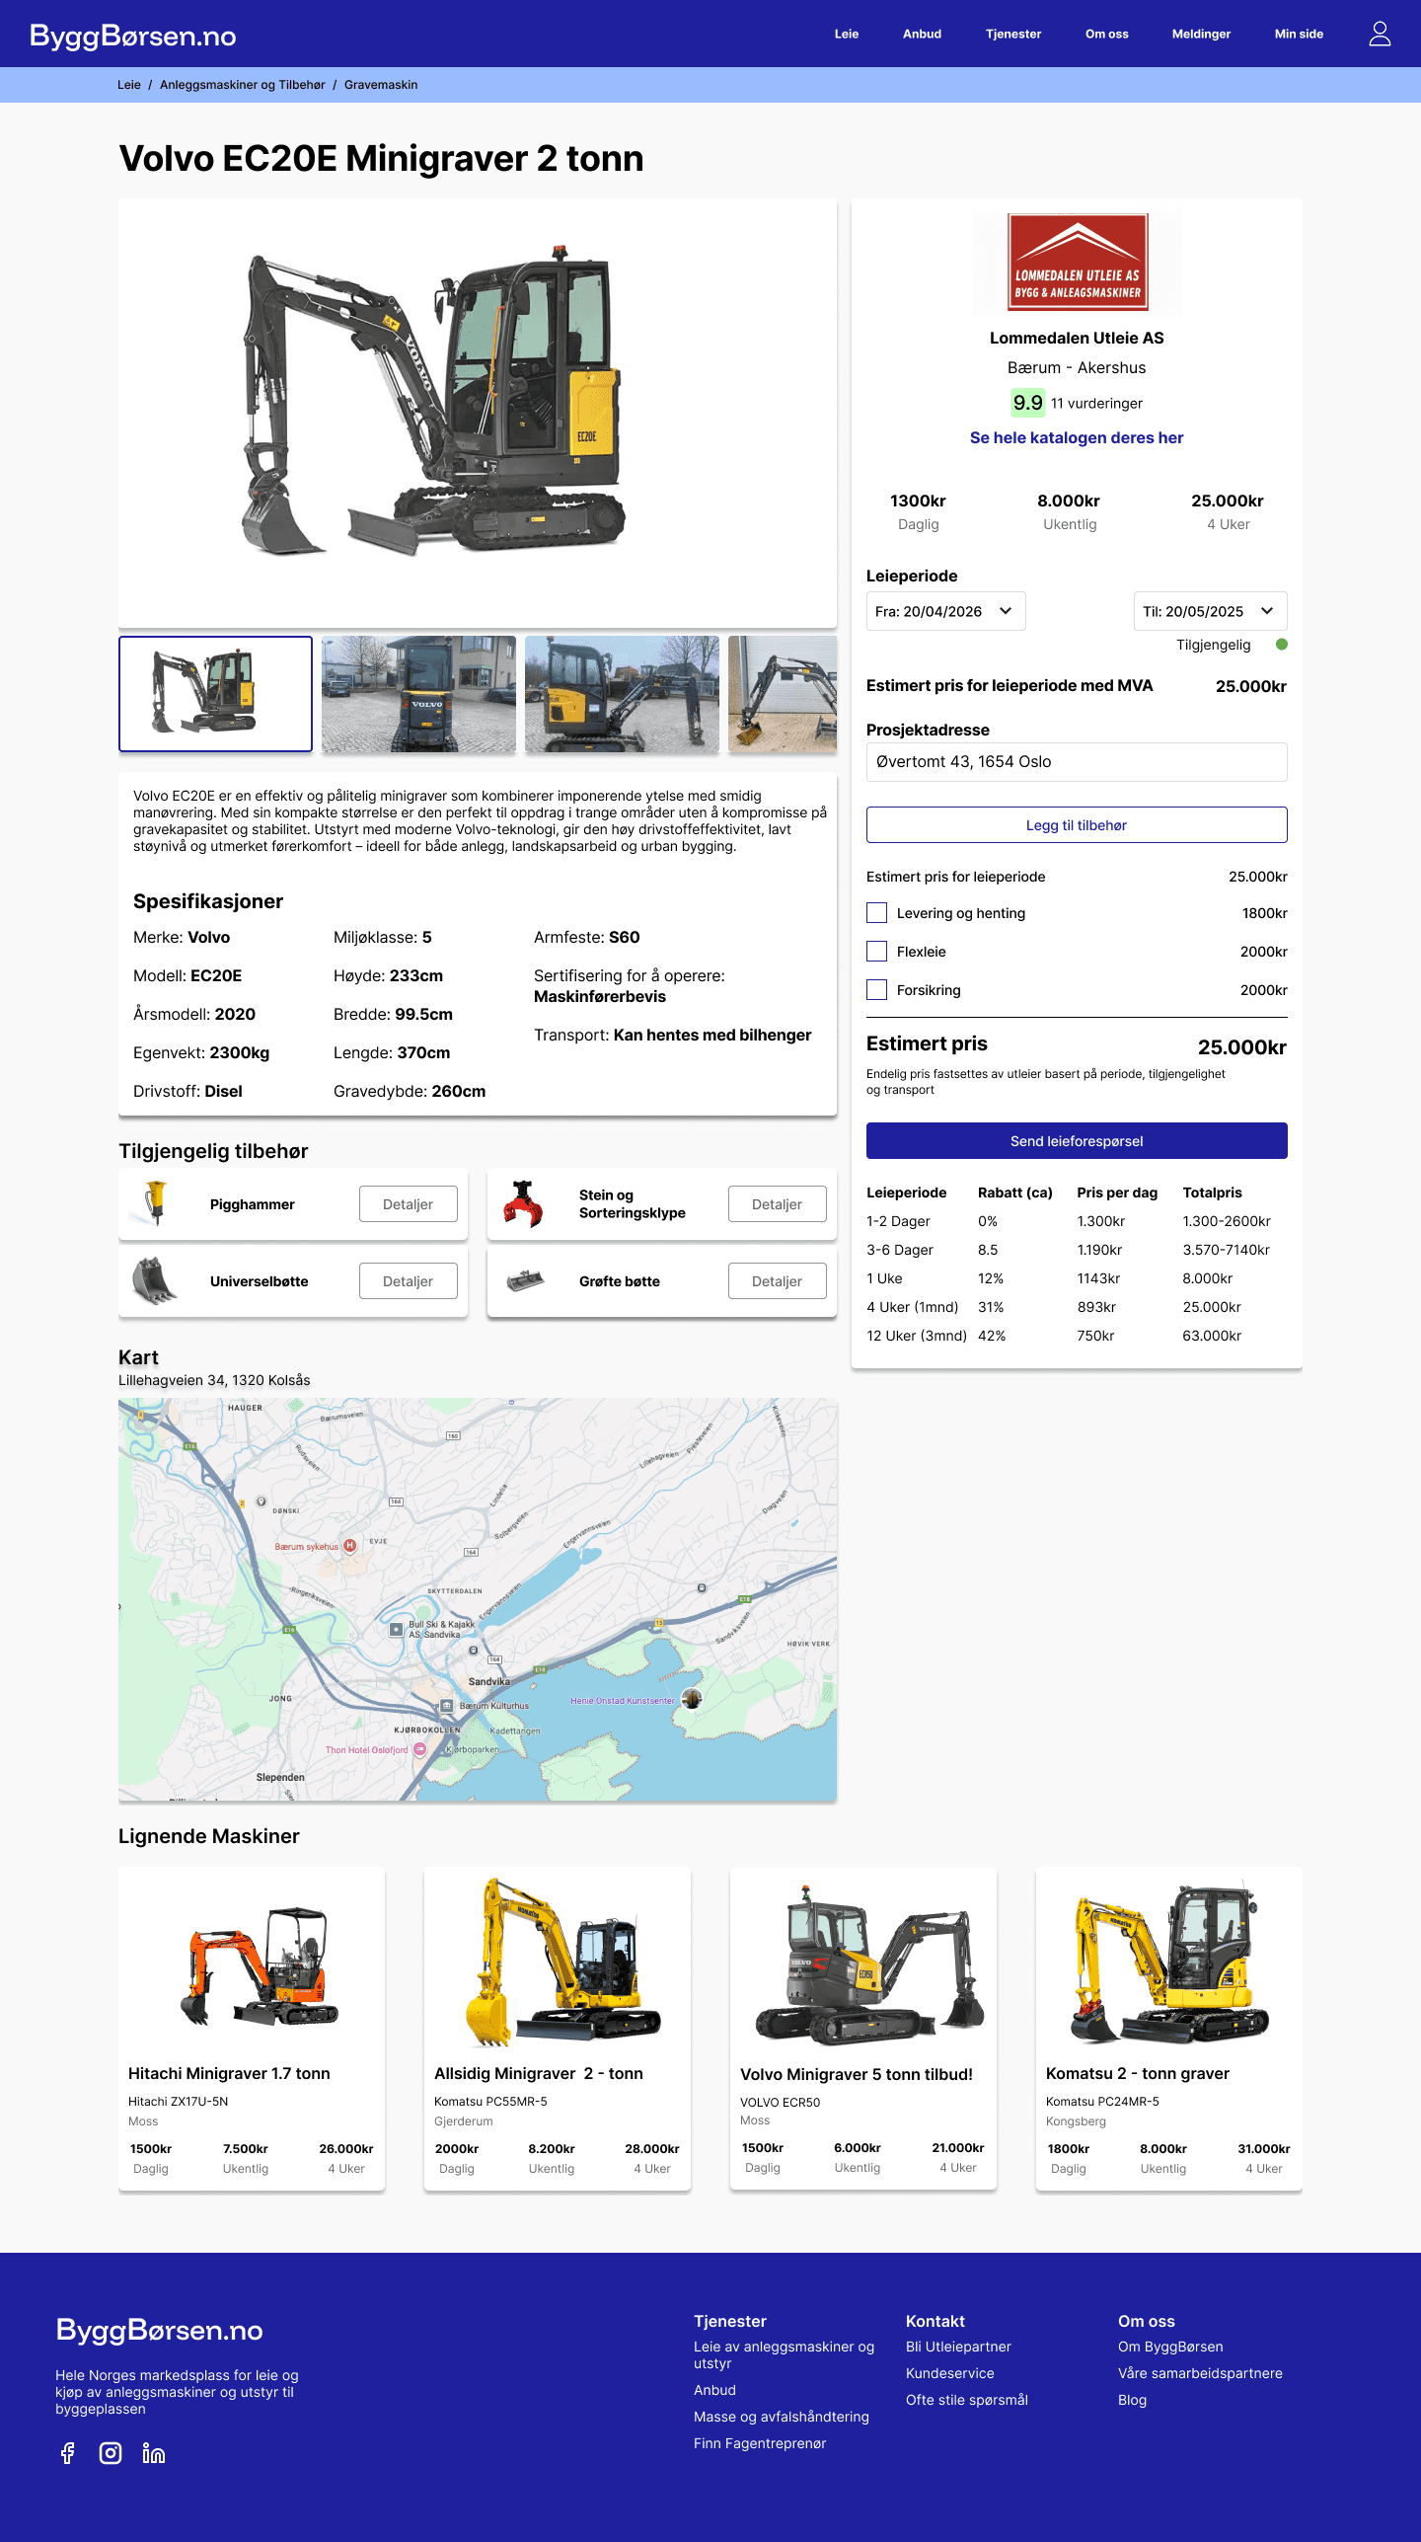The width and height of the screenshot is (1421, 2542).
Task: Open Hitachi Minigraver 1.7 tonn card
Action: click(252, 2029)
